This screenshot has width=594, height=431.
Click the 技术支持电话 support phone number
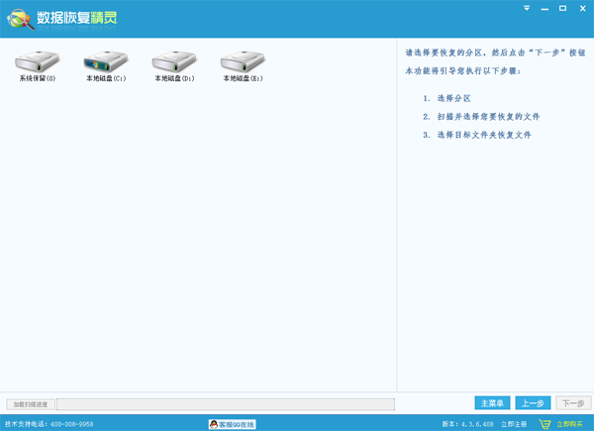pyautogui.click(x=49, y=424)
